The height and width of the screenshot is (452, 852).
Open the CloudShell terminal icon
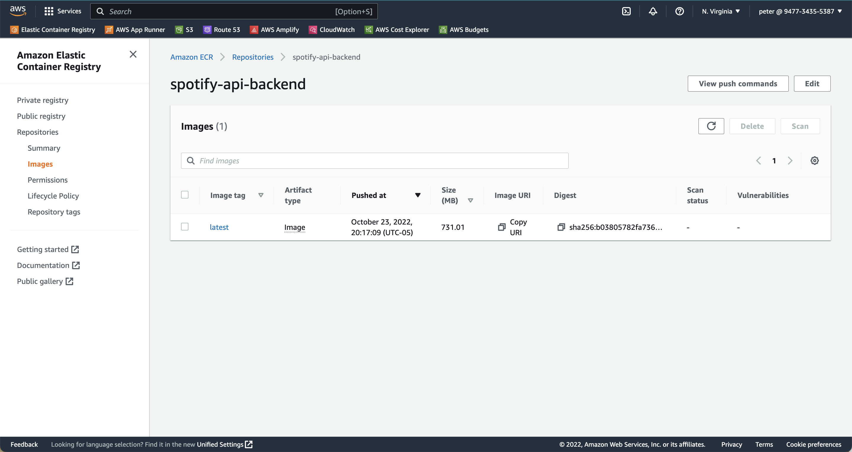tap(627, 11)
